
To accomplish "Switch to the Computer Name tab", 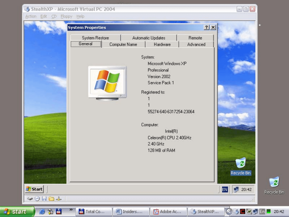I will (123, 45).
